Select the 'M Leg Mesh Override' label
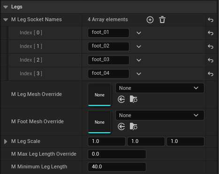Image resolution: width=219 pixels, height=174 pixels. tap(37, 94)
